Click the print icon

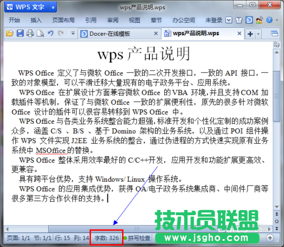30,34
